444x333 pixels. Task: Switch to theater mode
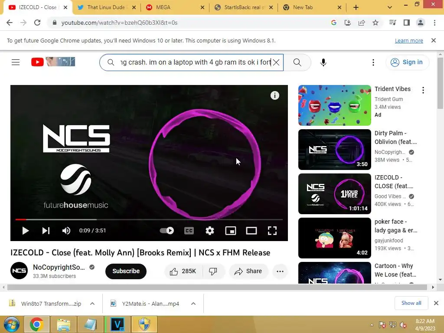click(251, 231)
